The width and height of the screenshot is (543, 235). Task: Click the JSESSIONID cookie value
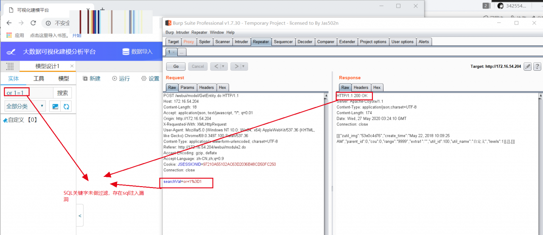click(239, 164)
